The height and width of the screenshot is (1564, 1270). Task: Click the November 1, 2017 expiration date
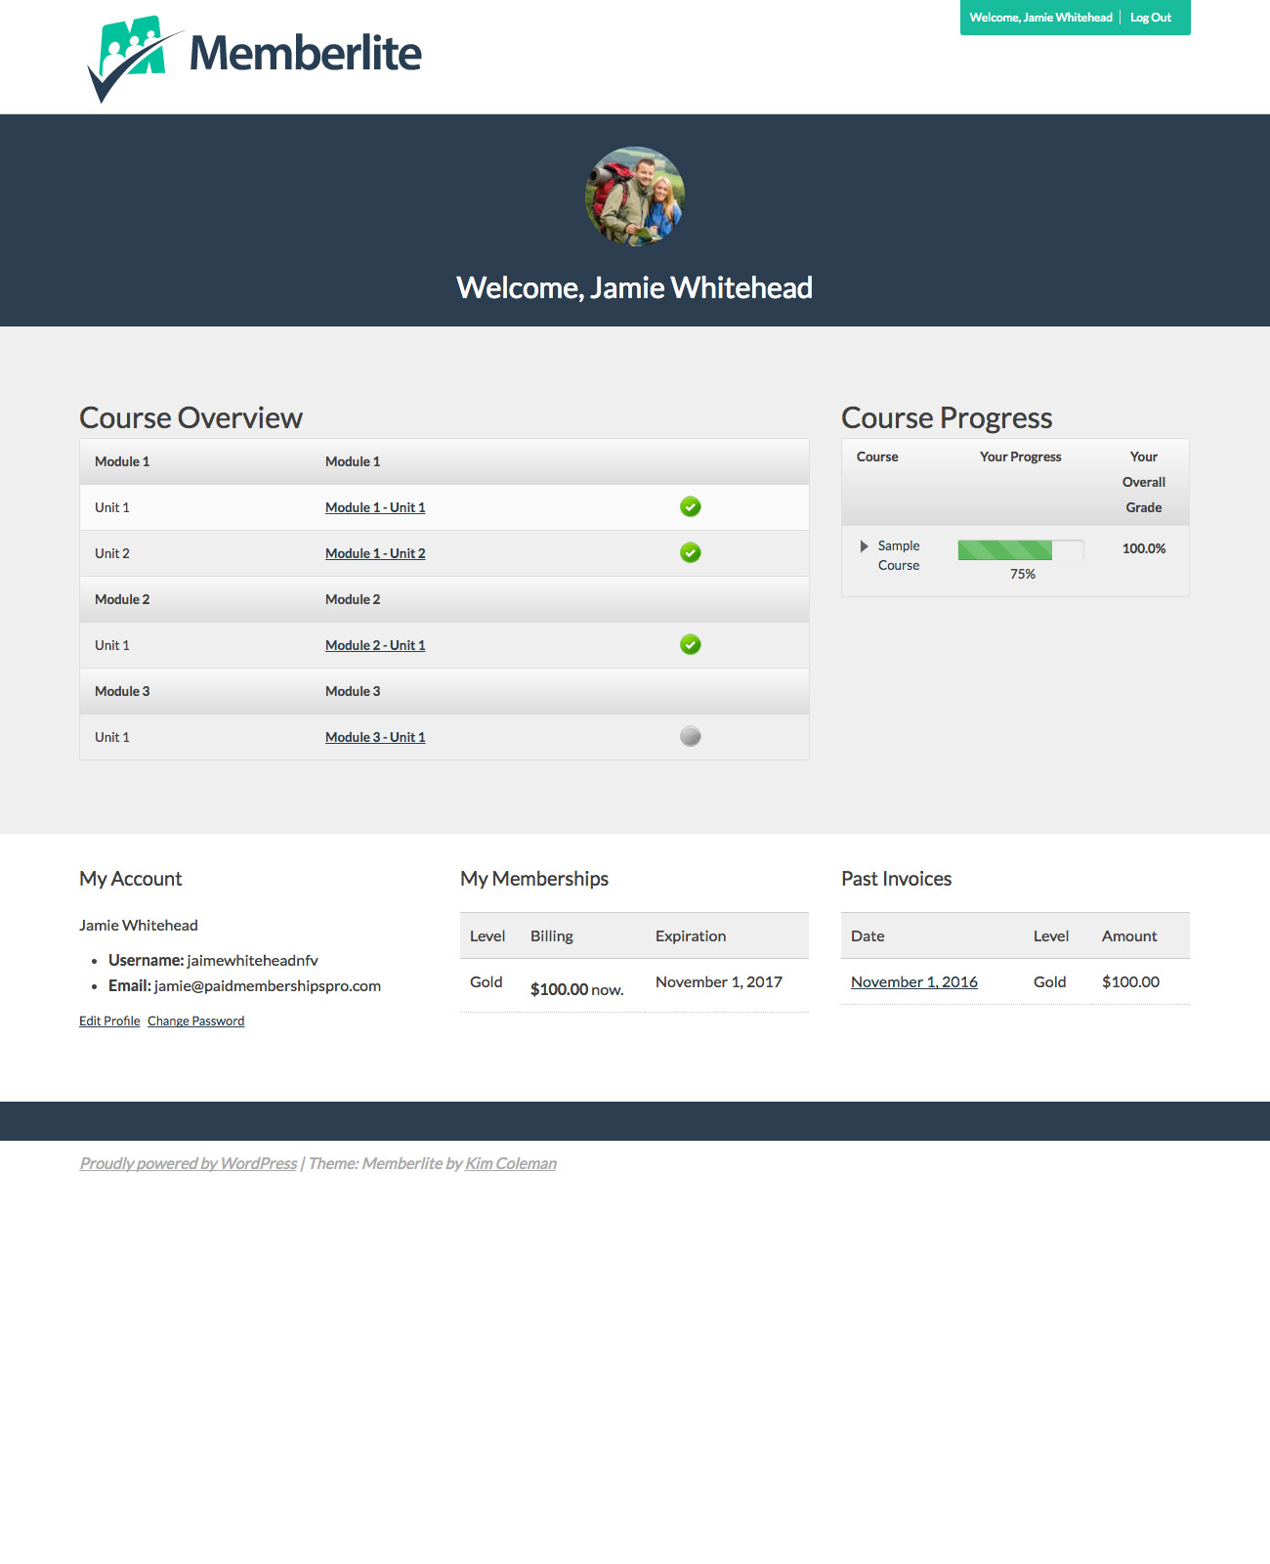719,981
